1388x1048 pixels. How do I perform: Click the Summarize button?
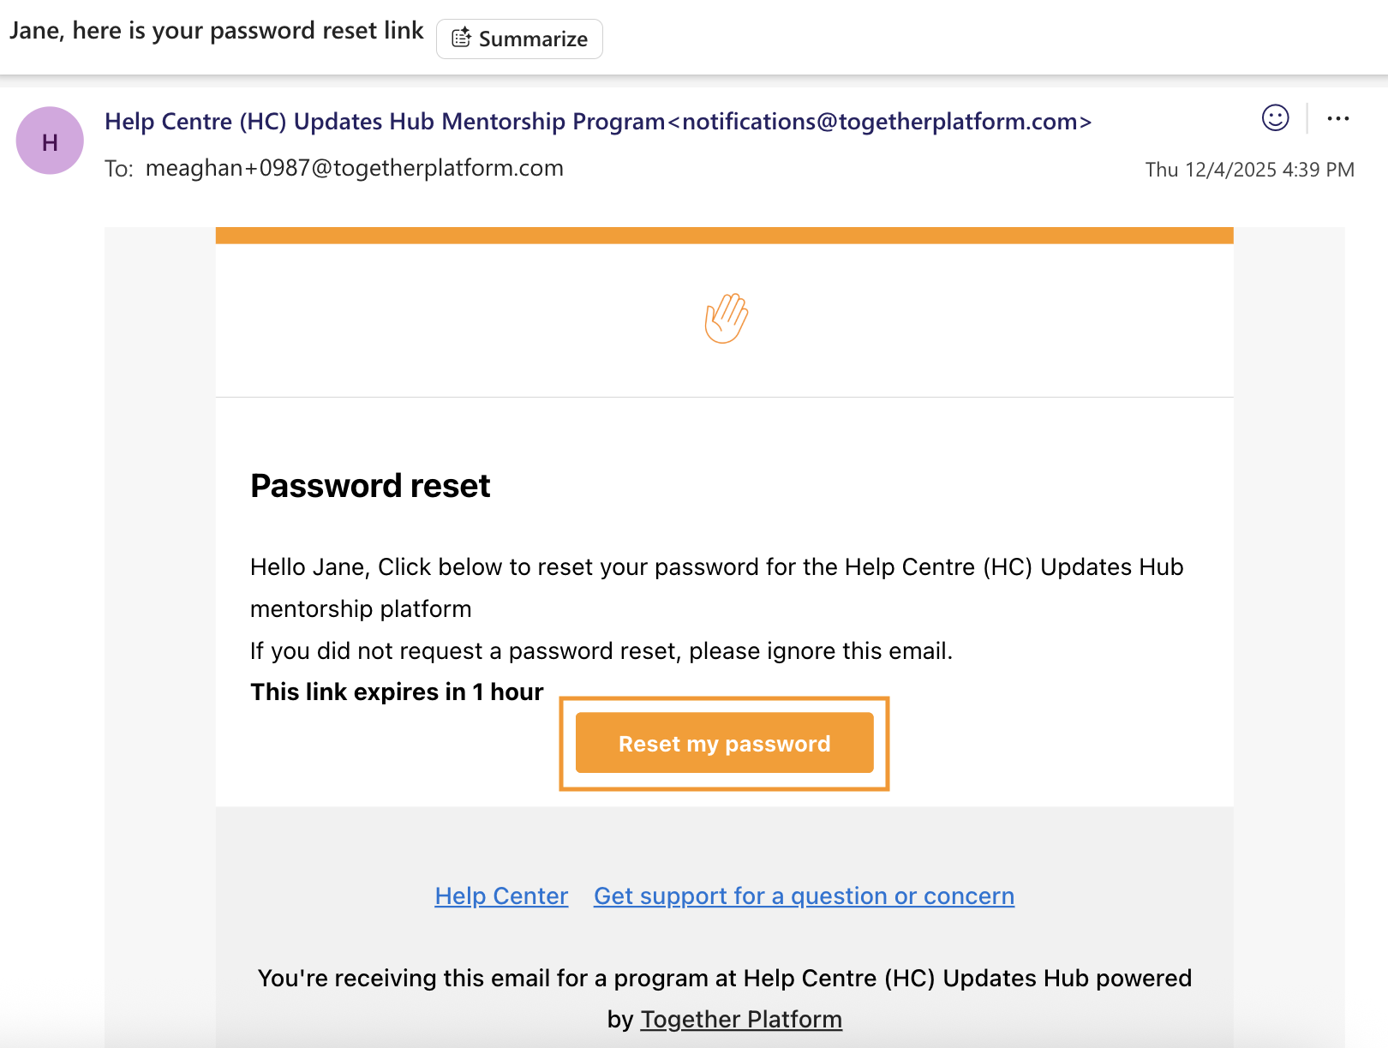pyautogui.click(x=519, y=39)
